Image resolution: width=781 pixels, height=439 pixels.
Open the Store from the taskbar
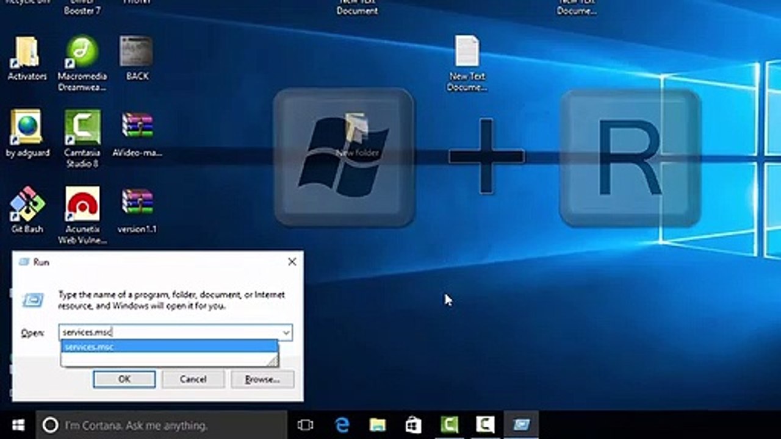414,425
